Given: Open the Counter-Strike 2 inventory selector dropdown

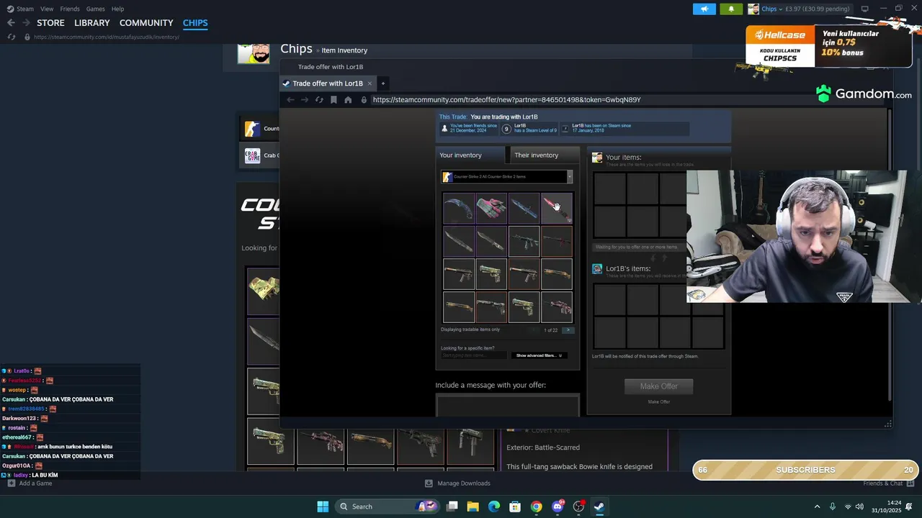Looking at the screenshot, I should tap(507, 177).
